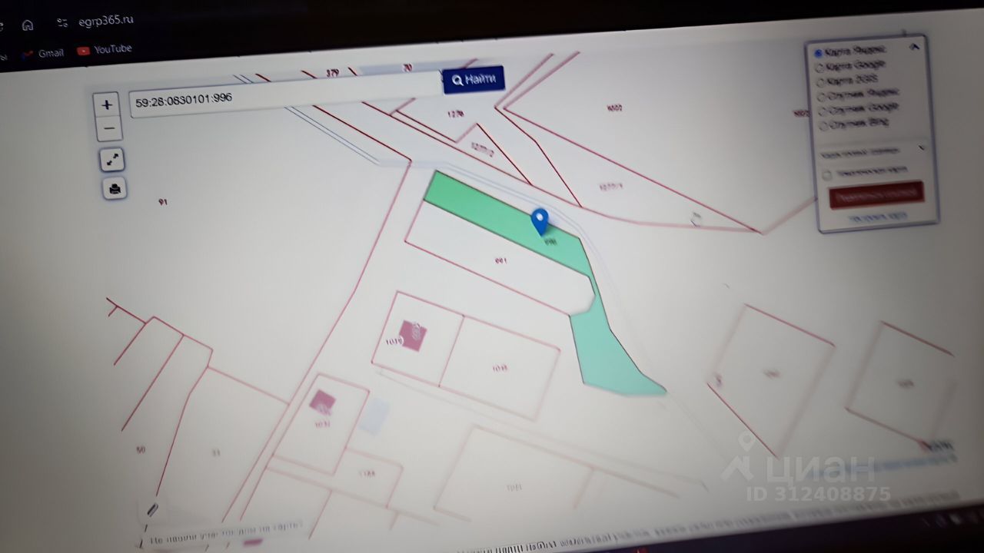This screenshot has height=553, width=984.
Task: Select parcel 379 on the map
Action: [x=333, y=73]
